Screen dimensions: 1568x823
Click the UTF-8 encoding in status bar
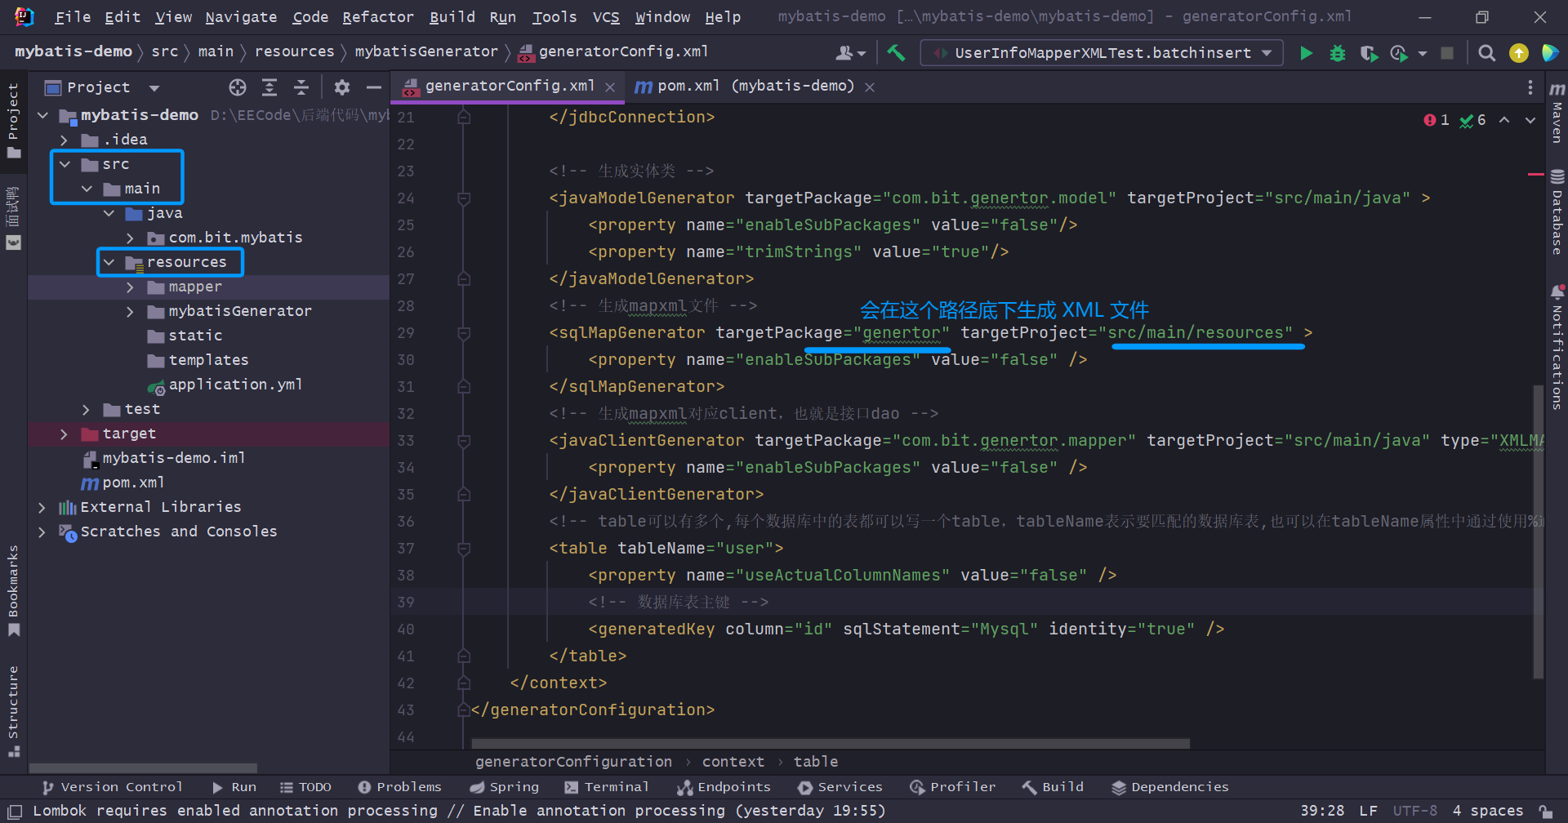[1414, 811]
